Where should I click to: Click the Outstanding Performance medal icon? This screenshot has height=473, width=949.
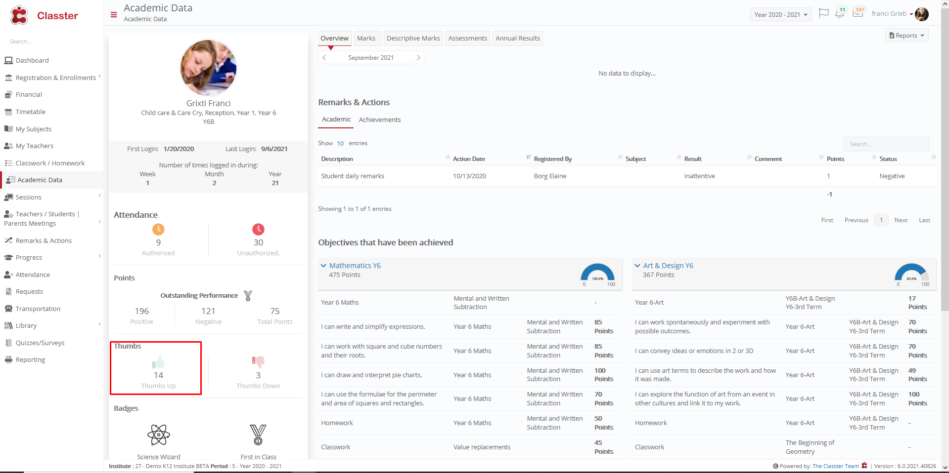(248, 296)
